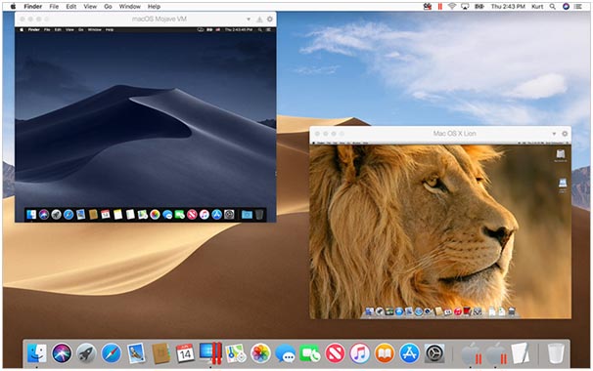The height and width of the screenshot is (371, 593).
Task: Open FaceTime from the host Dock
Action: (x=310, y=353)
